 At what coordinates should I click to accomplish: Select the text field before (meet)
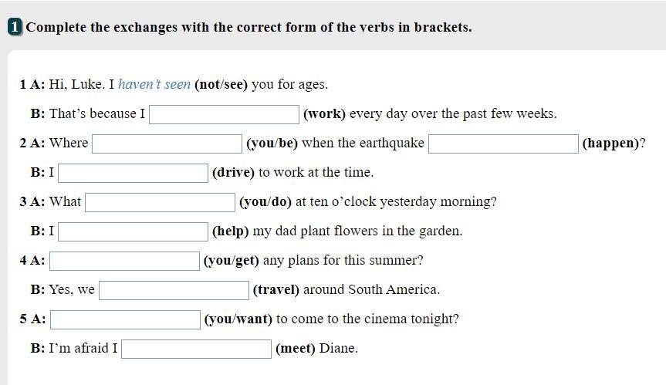pos(196,349)
